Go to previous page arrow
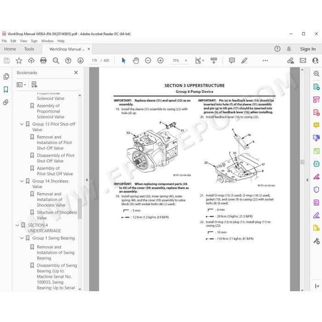Image resolution: width=322 pixels, height=322 pixels. 68,60
